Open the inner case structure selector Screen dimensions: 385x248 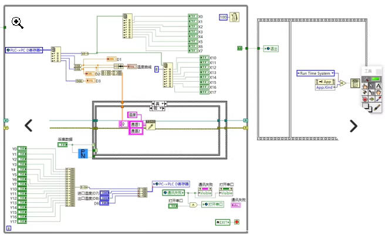(157, 108)
